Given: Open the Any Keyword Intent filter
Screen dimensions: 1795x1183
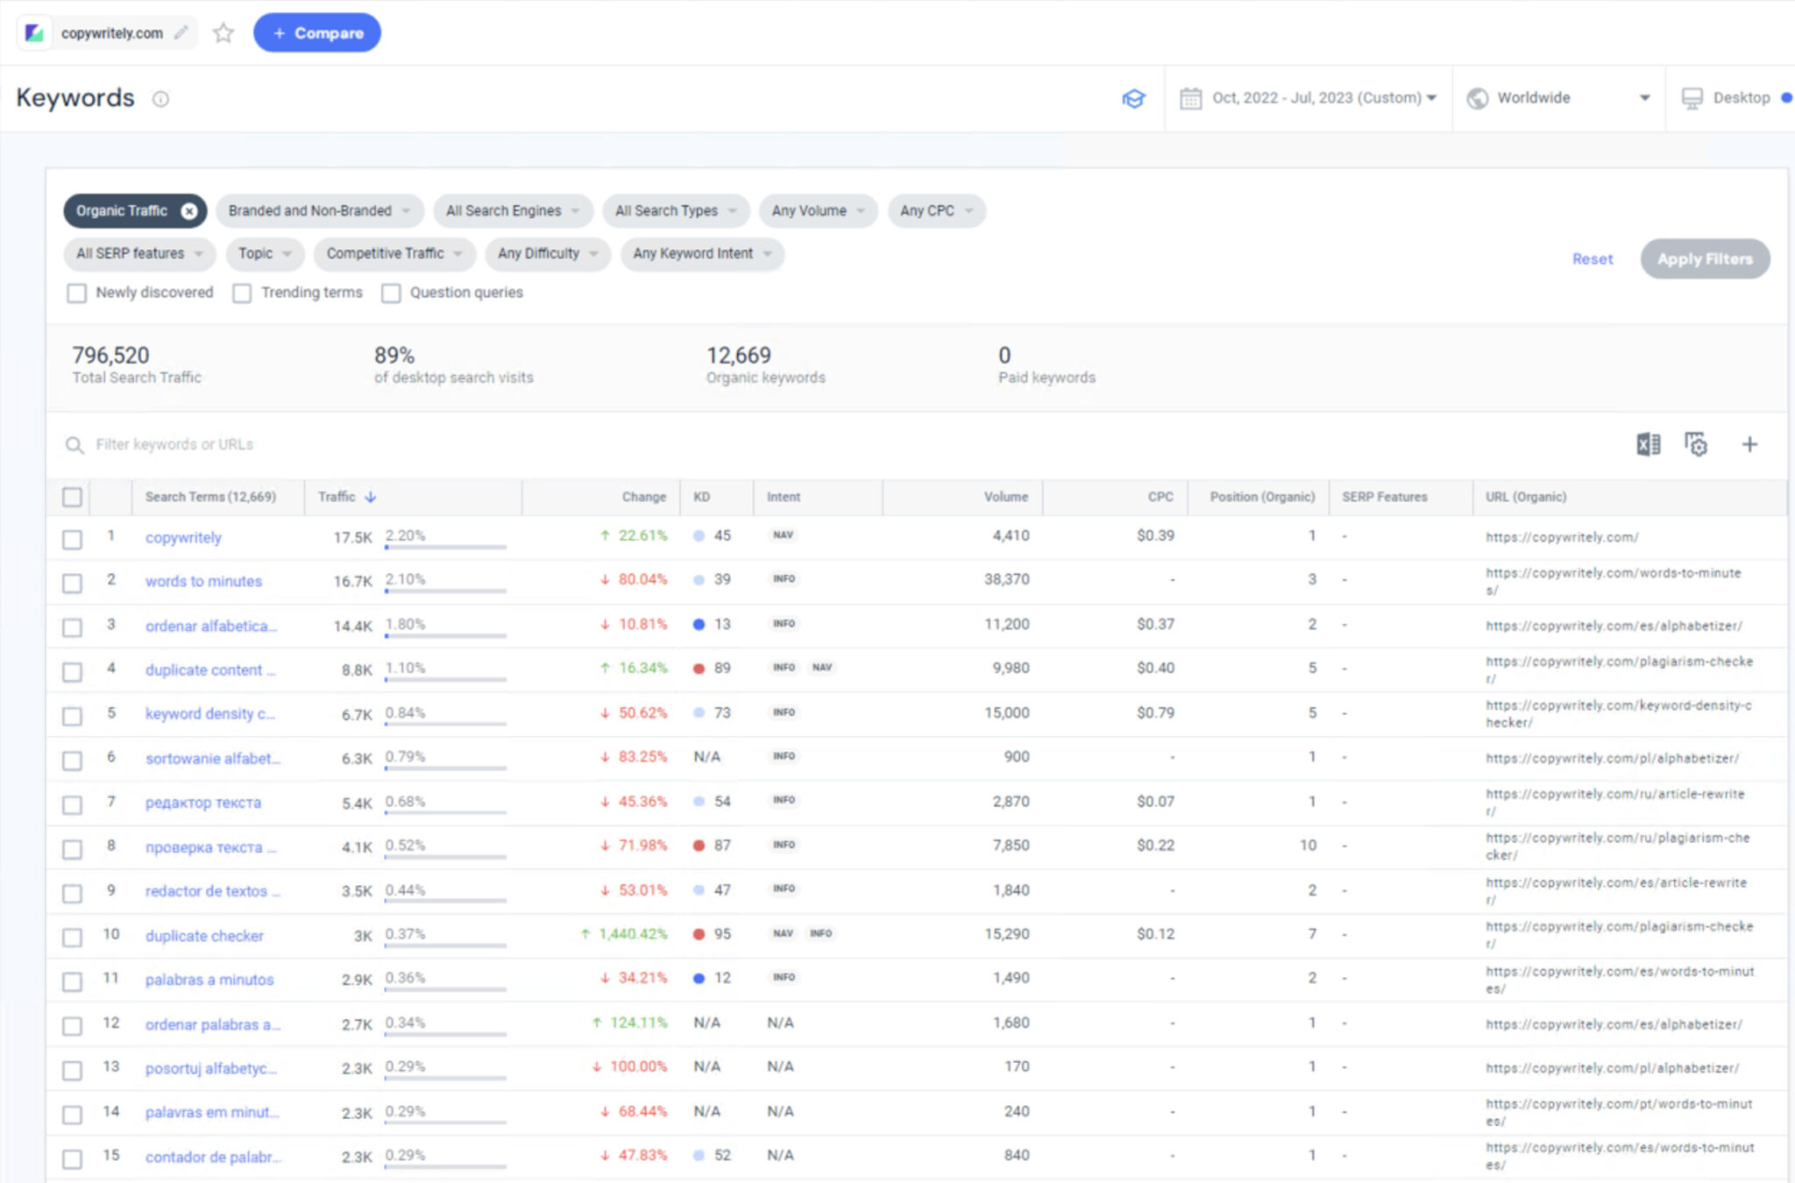Looking at the screenshot, I should point(700,253).
